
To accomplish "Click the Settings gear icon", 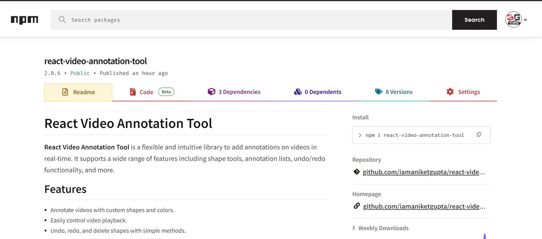I will [x=450, y=92].
